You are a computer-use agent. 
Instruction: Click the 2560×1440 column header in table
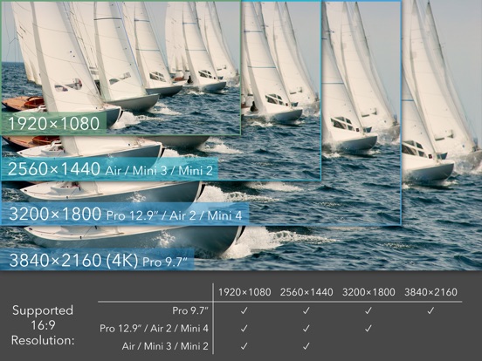tap(306, 292)
